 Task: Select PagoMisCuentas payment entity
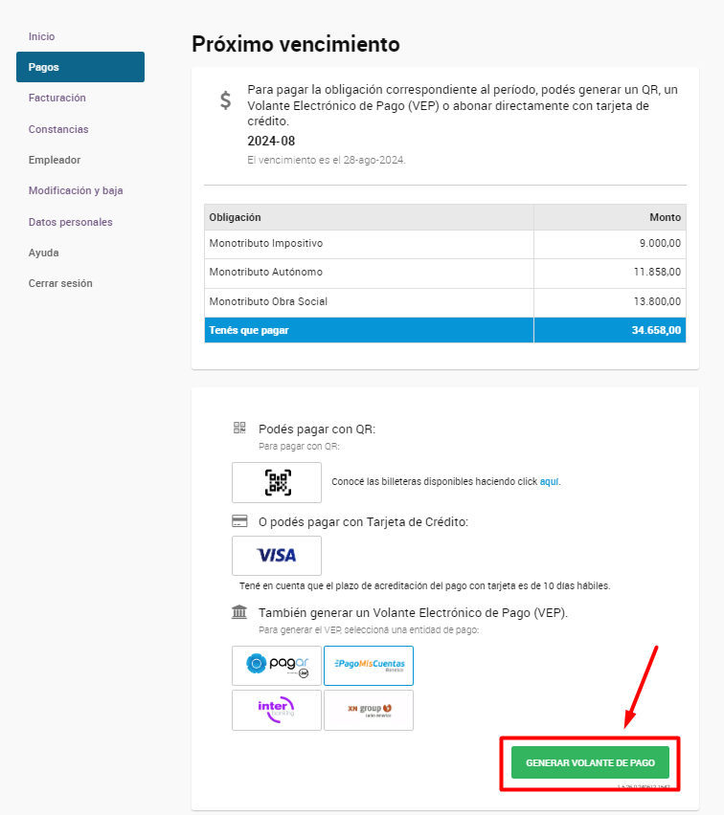(x=369, y=666)
